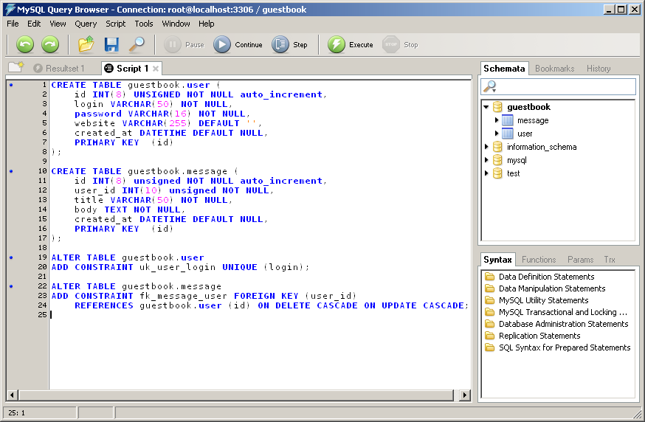This screenshot has width=645, height=422.
Task: Collapse the guestbook schema tree
Action: 486,107
